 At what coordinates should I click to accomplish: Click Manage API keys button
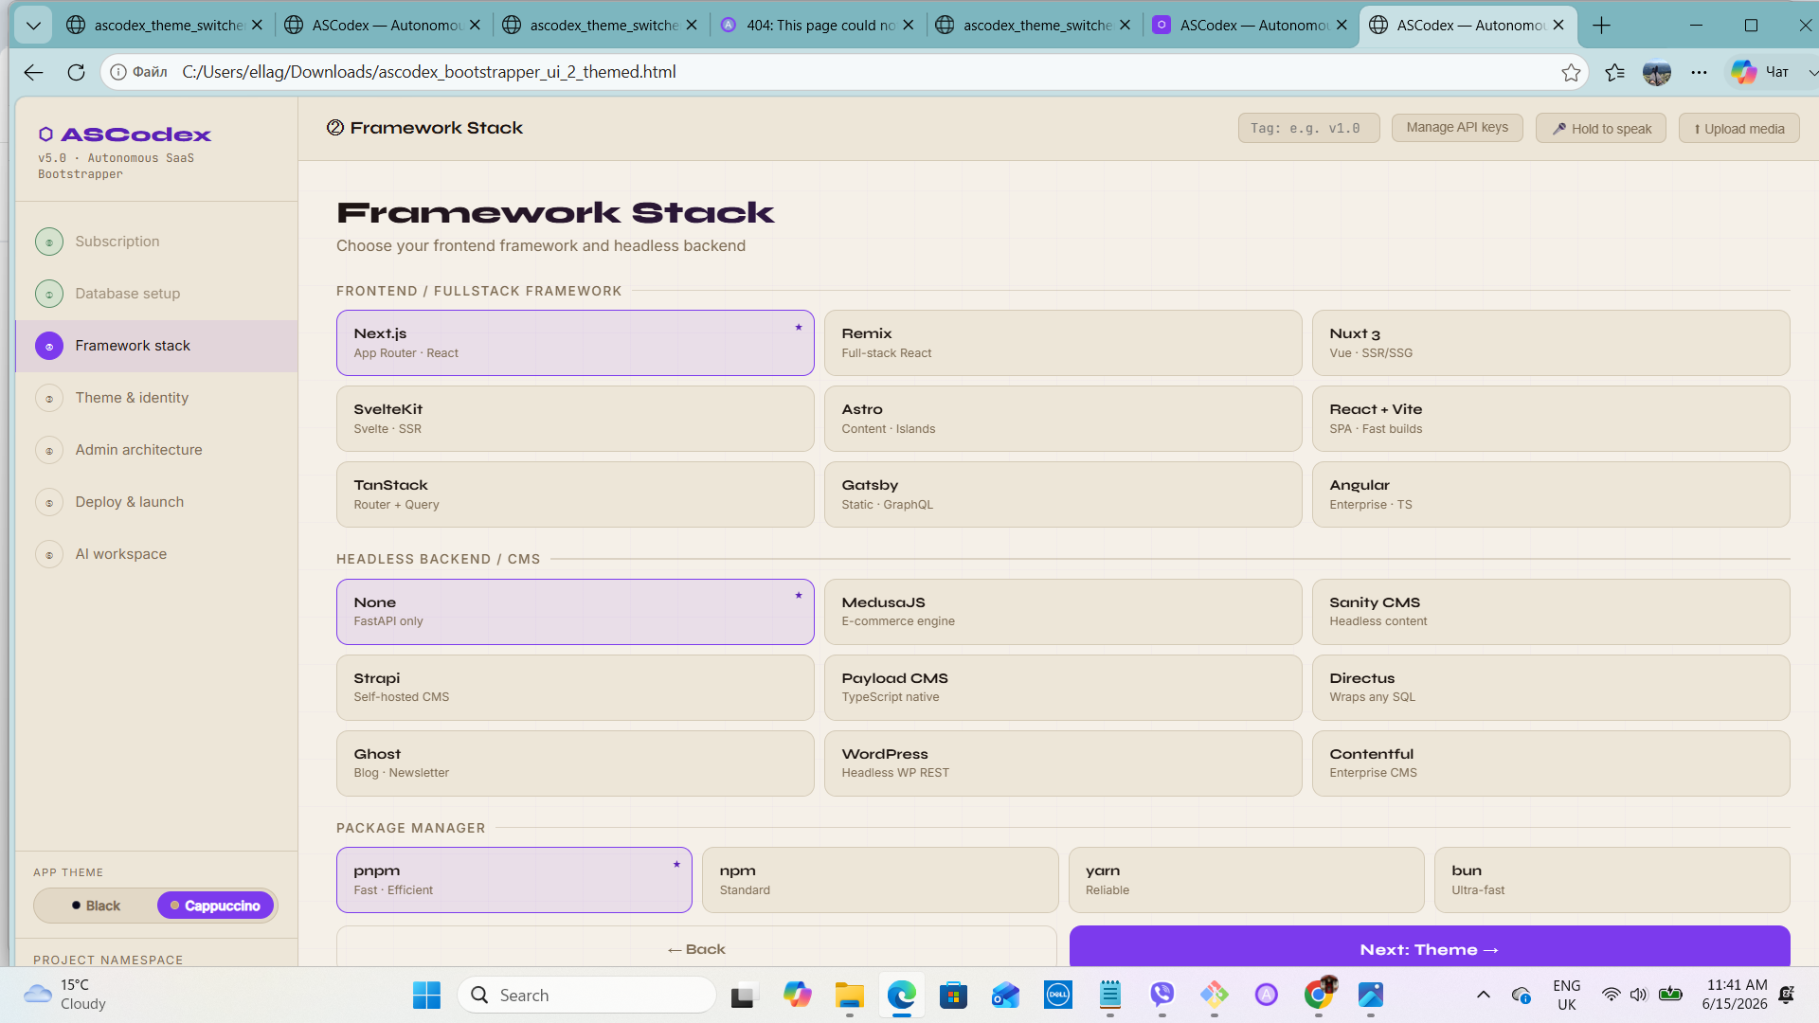click(1457, 128)
